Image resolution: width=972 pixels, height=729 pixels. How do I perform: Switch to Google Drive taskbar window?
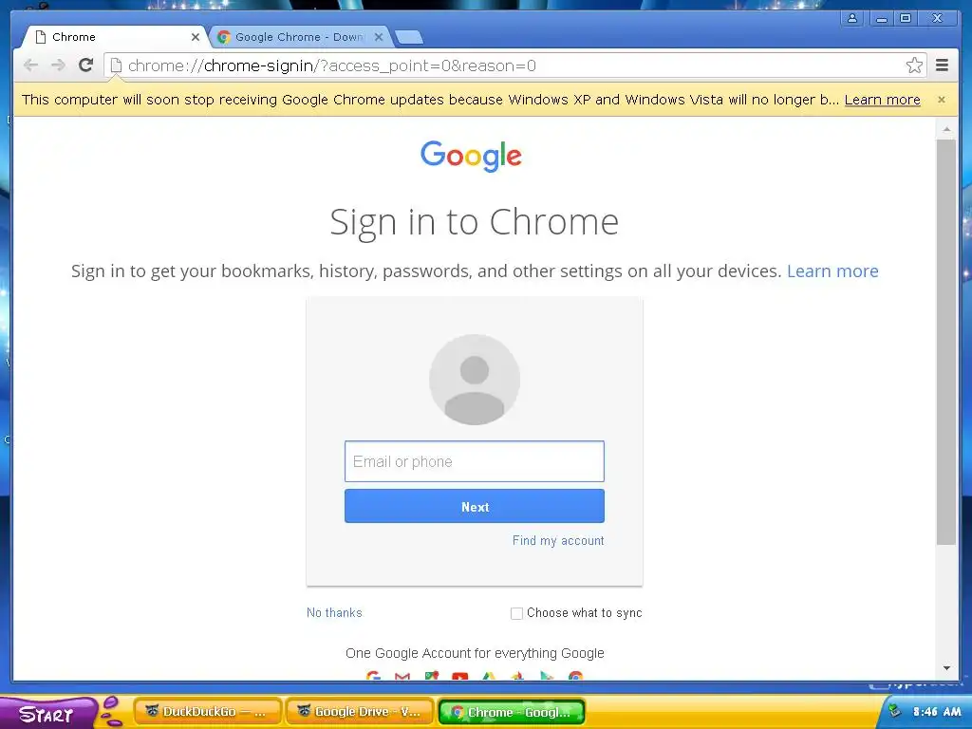[360, 712]
